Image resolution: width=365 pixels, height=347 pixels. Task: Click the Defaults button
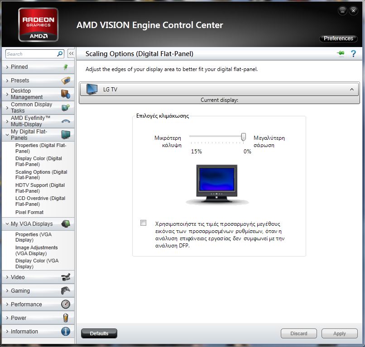(99, 333)
